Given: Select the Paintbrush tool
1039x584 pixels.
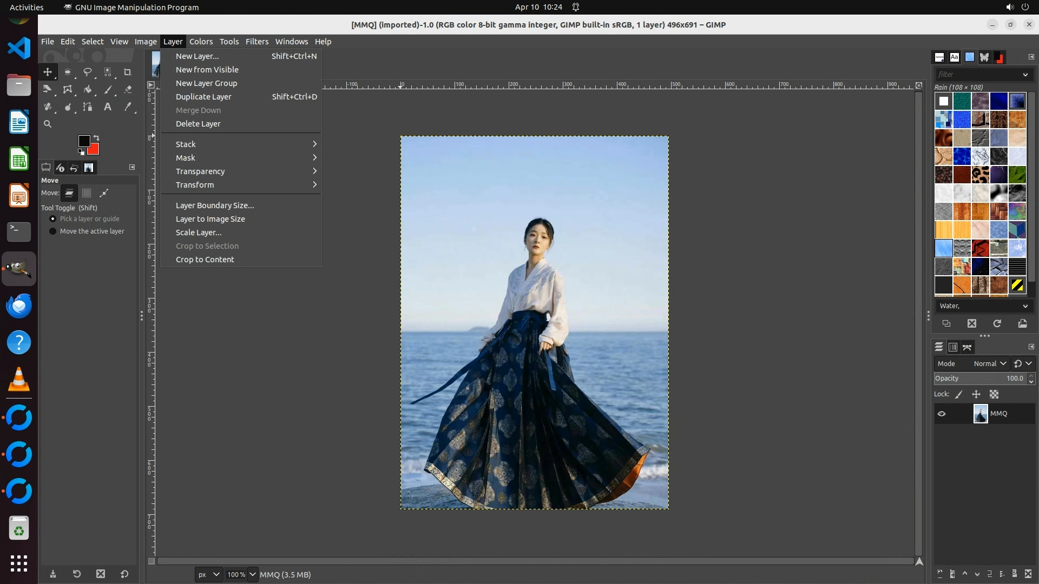Looking at the screenshot, I should click(108, 90).
